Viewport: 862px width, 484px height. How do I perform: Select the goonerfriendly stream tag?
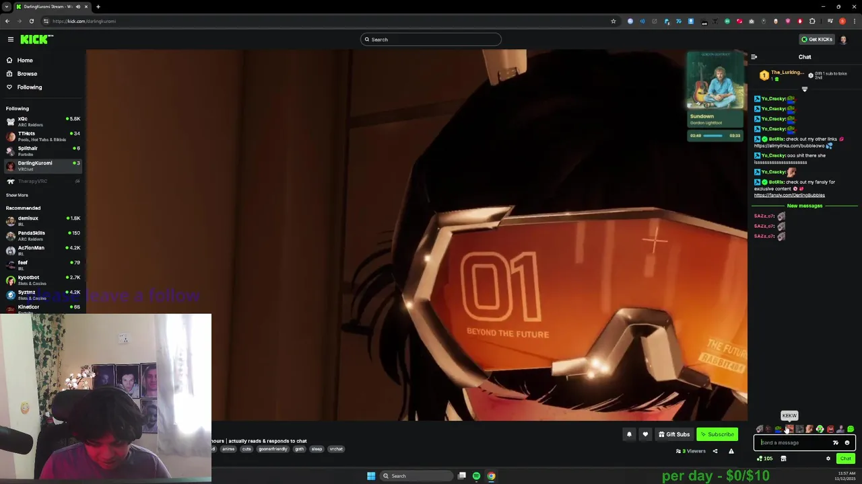[273, 449]
